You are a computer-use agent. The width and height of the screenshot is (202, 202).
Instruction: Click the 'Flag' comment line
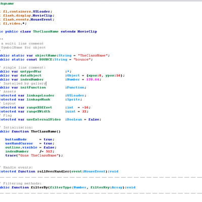pos(8,116)
